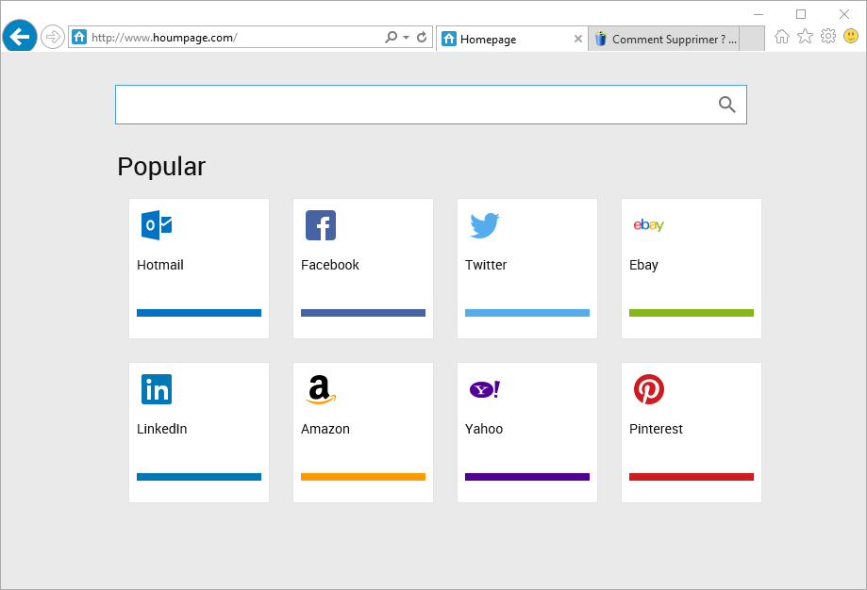Open the Facebook link
867x590 pixels.
(x=330, y=265)
